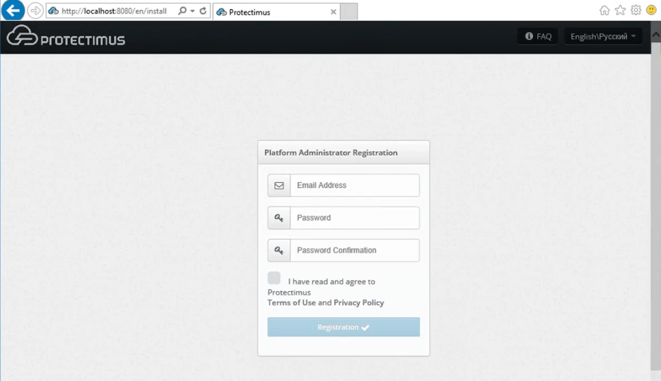
Task: Click the envelope icon beside Email Address
Action: pos(279,186)
